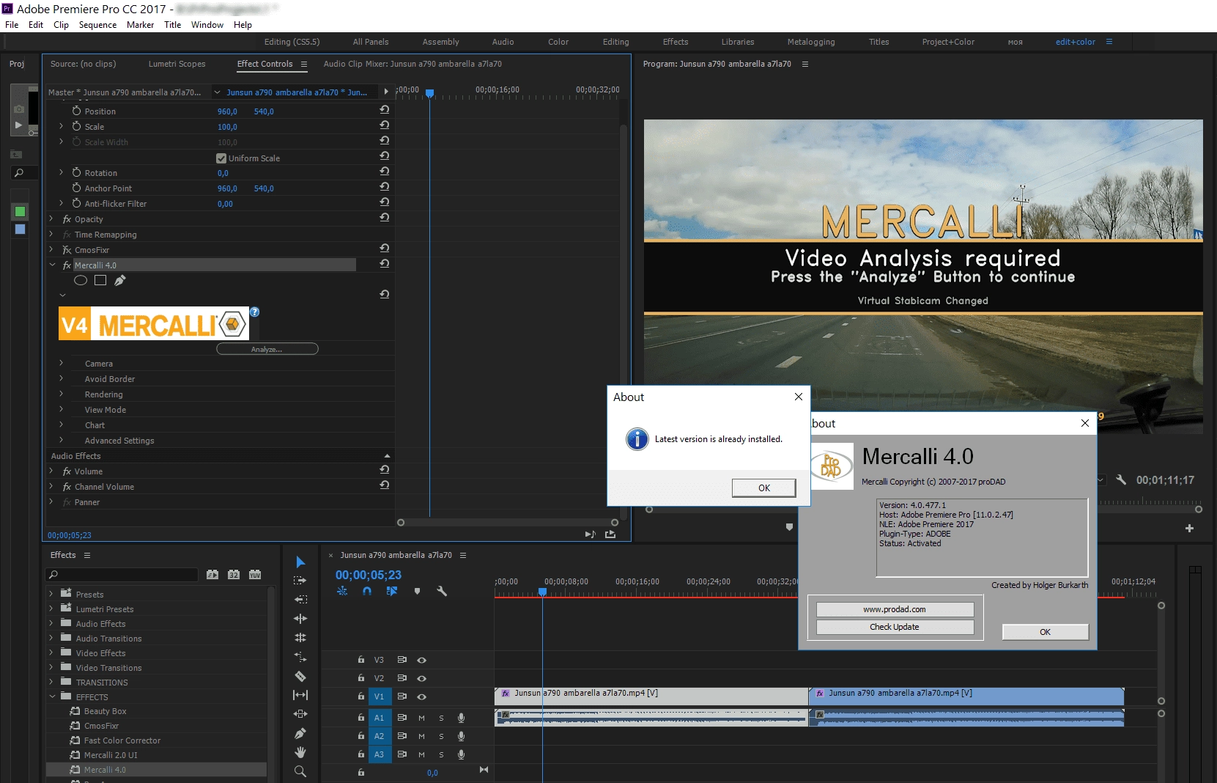Switch to the Audio workspace
Image resolution: width=1217 pixels, height=783 pixels.
(503, 42)
